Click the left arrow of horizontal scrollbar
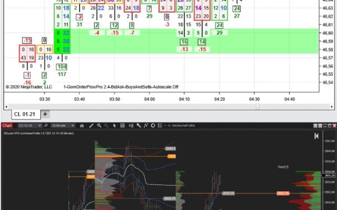 [x=6, y=107]
